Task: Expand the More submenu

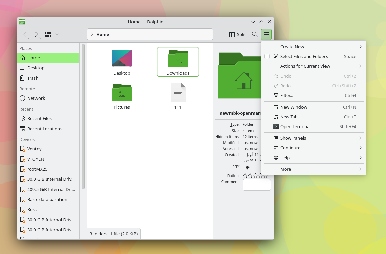Action: [314, 169]
